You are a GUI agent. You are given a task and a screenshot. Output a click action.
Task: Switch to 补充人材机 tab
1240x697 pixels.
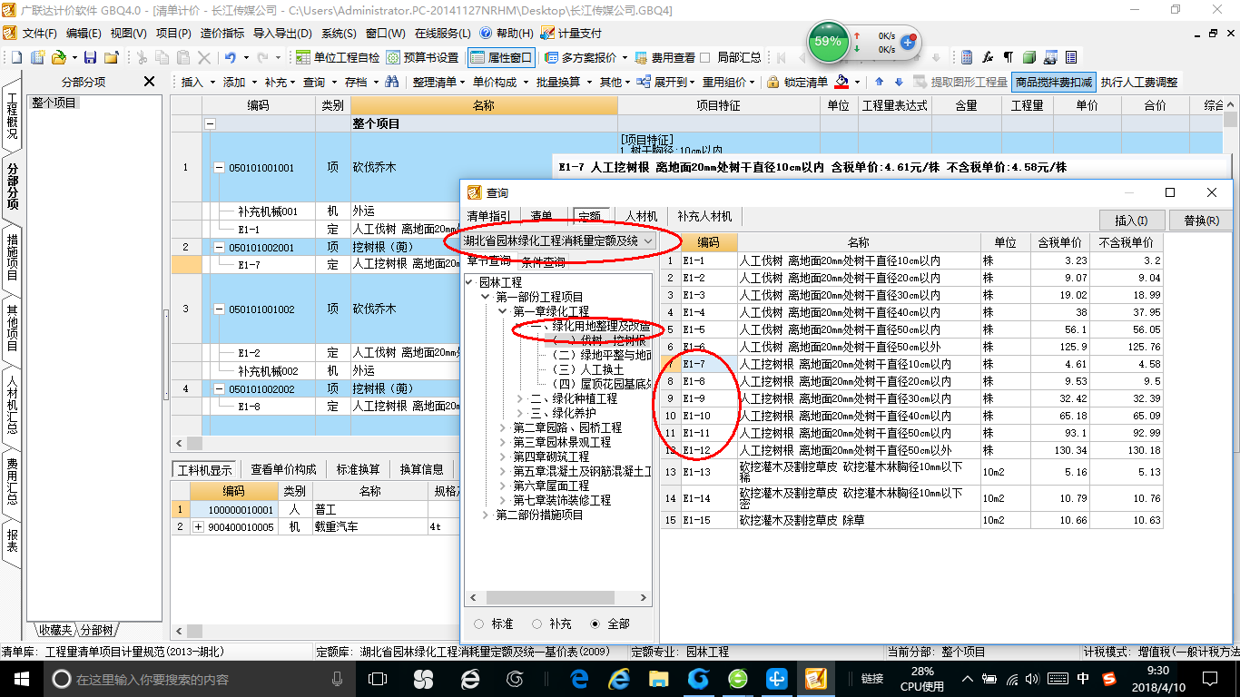coord(704,216)
